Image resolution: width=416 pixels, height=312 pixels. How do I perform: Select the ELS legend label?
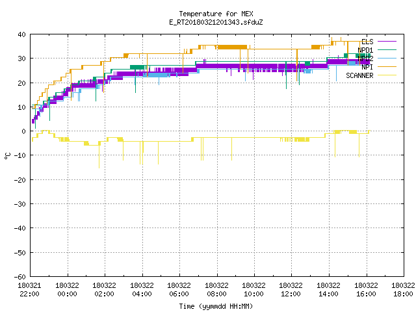367,42
